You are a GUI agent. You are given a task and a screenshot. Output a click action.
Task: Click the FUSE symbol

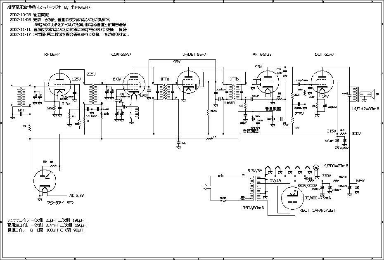coord(223,200)
